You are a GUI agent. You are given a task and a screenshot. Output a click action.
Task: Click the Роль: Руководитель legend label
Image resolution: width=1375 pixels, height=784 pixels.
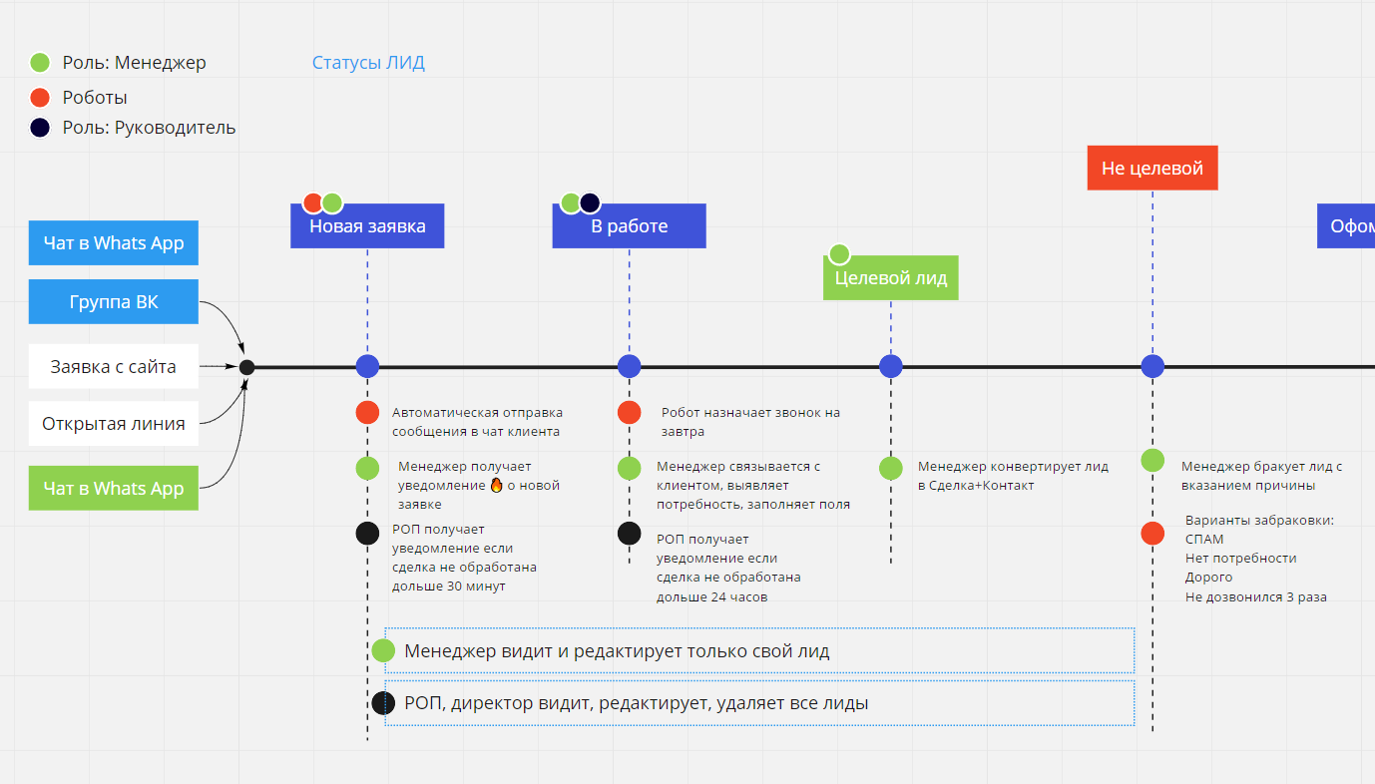click(x=149, y=128)
